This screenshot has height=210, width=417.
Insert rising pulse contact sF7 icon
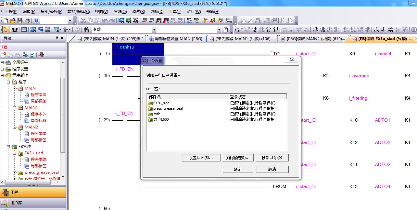click(x=315, y=30)
